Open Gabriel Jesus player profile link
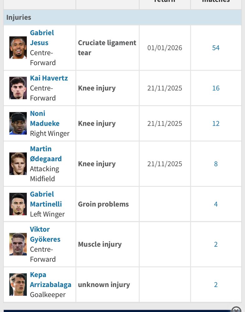The image size is (245, 312). (42, 38)
